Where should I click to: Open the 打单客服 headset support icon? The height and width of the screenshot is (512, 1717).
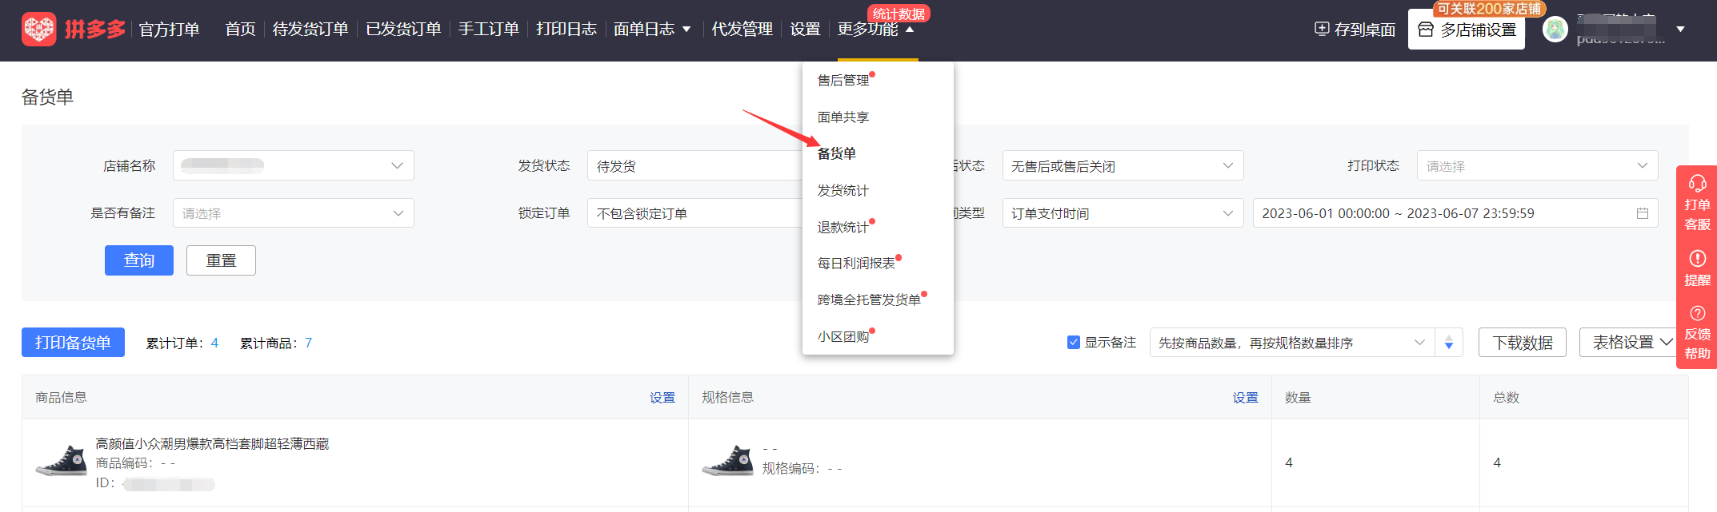point(1697,183)
